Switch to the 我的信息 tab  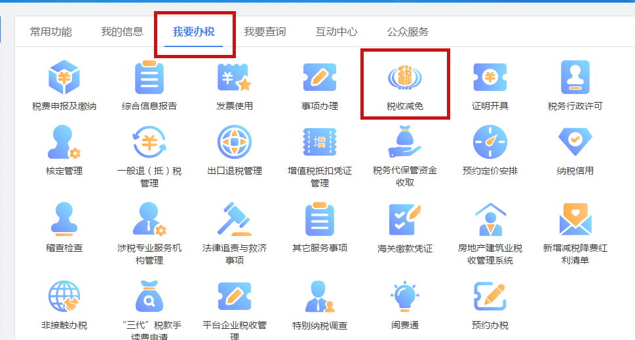click(122, 32)
